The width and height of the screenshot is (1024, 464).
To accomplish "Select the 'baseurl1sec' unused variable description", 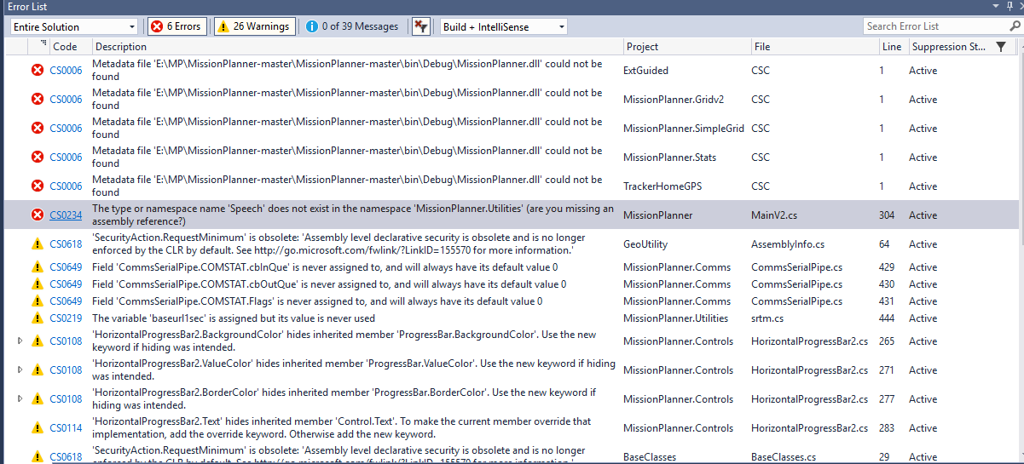I will [x=234, y=318].
